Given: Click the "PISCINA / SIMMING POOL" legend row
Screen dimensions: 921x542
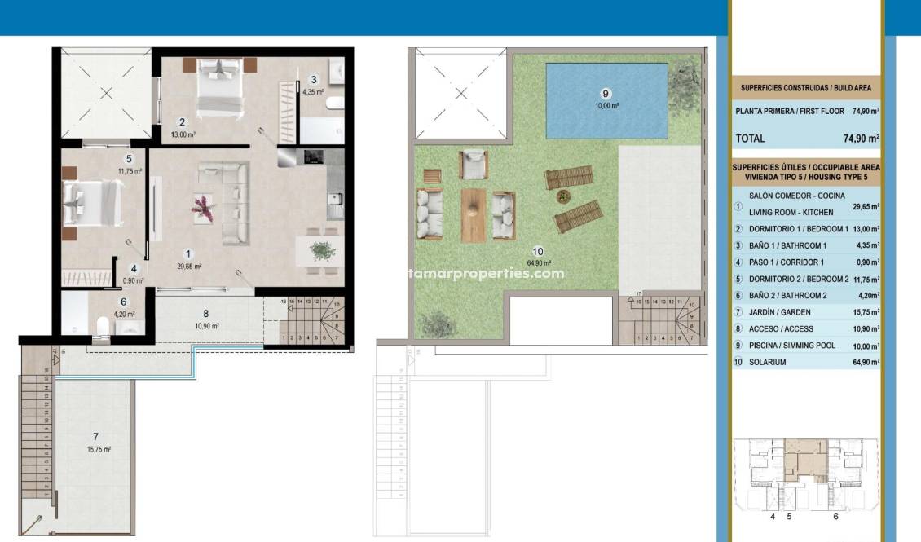Looking at the screenshot, I should click(x=806, y=346).
